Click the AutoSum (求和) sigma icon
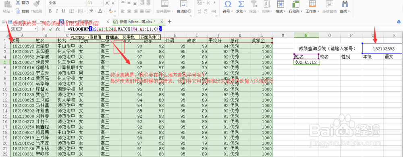The height and width of the screenshot is (157, 403). [241, 4]
